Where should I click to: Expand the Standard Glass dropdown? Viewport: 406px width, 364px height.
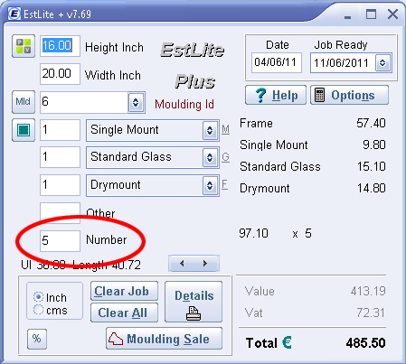pos(210,157)
